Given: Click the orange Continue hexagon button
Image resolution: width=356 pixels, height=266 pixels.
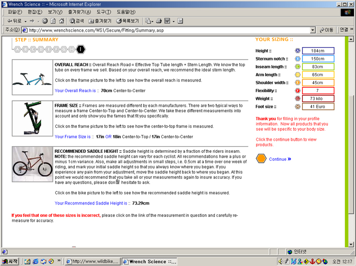Looking at the screenshot, I should tap(261, 159).
